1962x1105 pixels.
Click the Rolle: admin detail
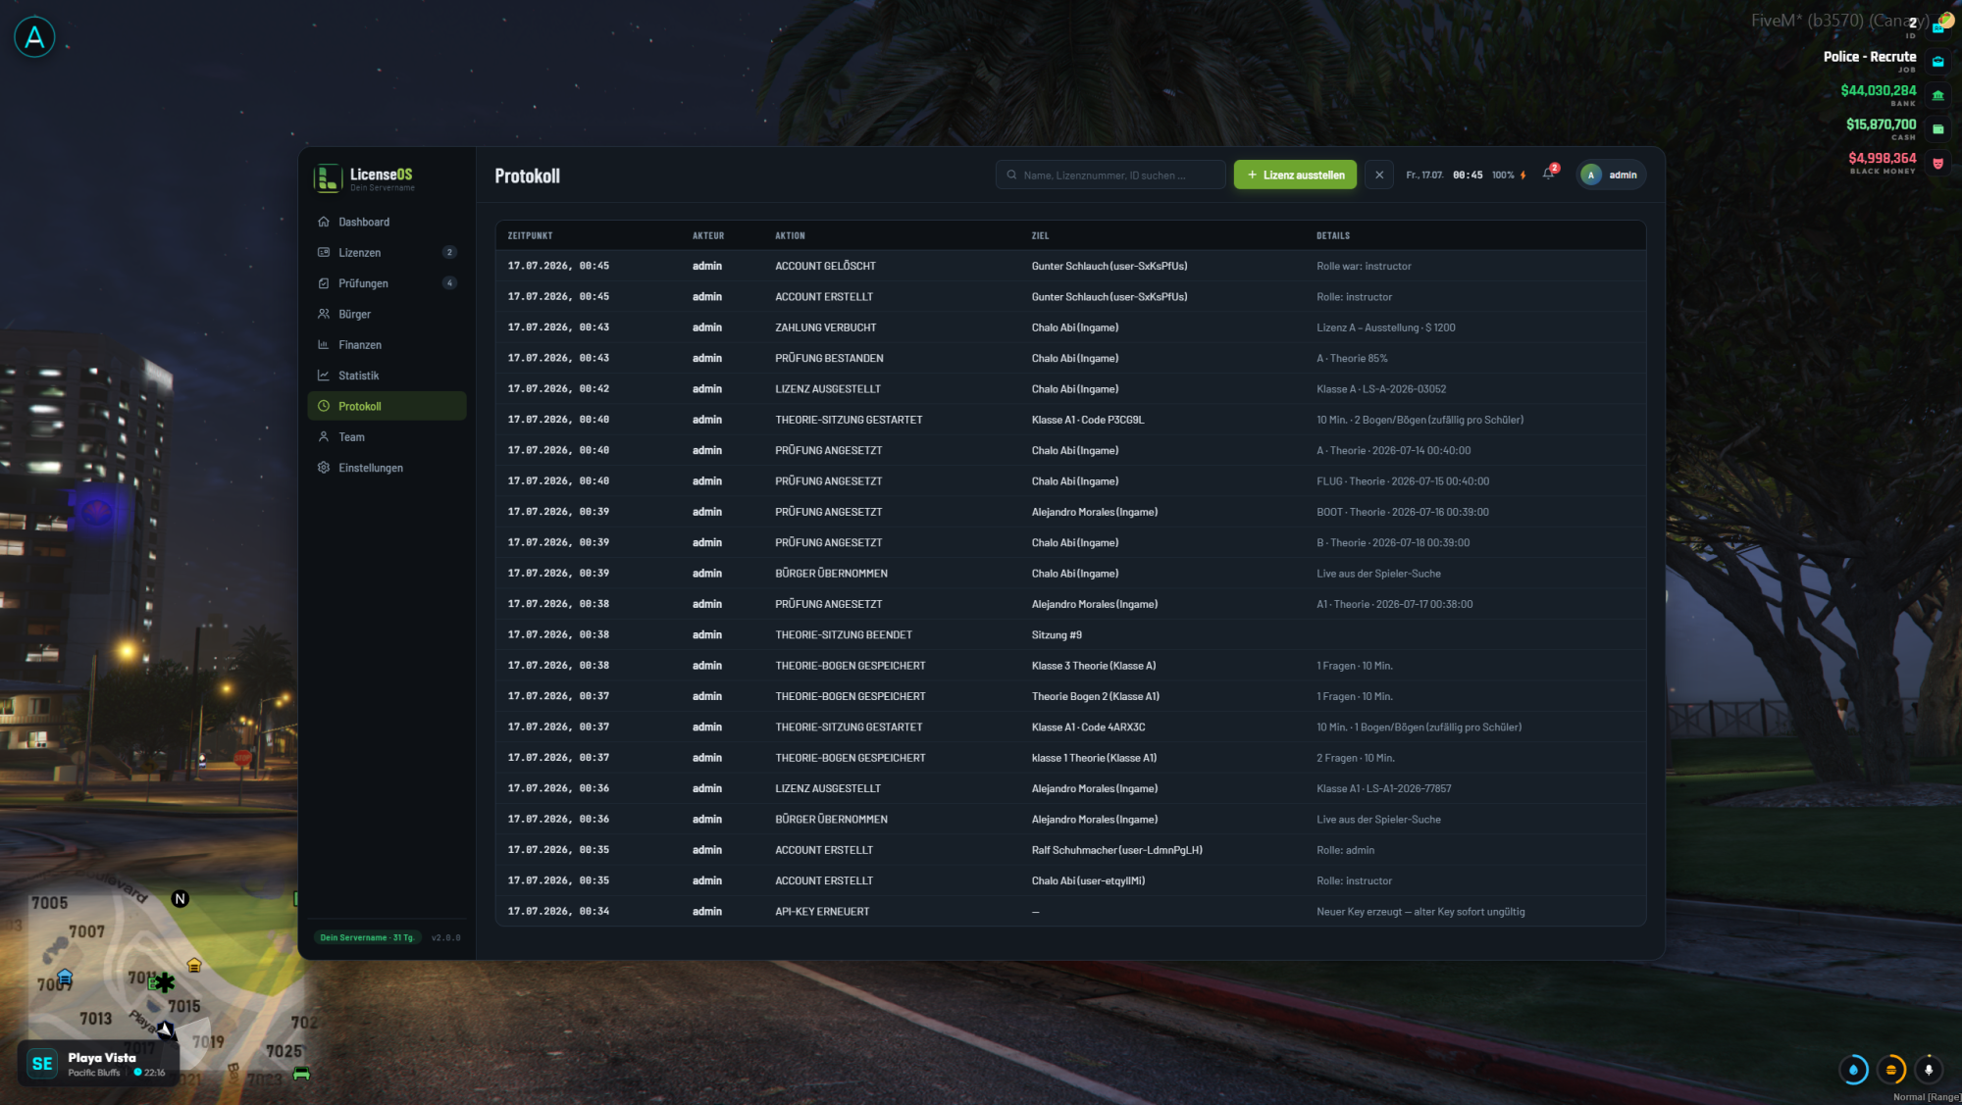tap(1345, 850)
